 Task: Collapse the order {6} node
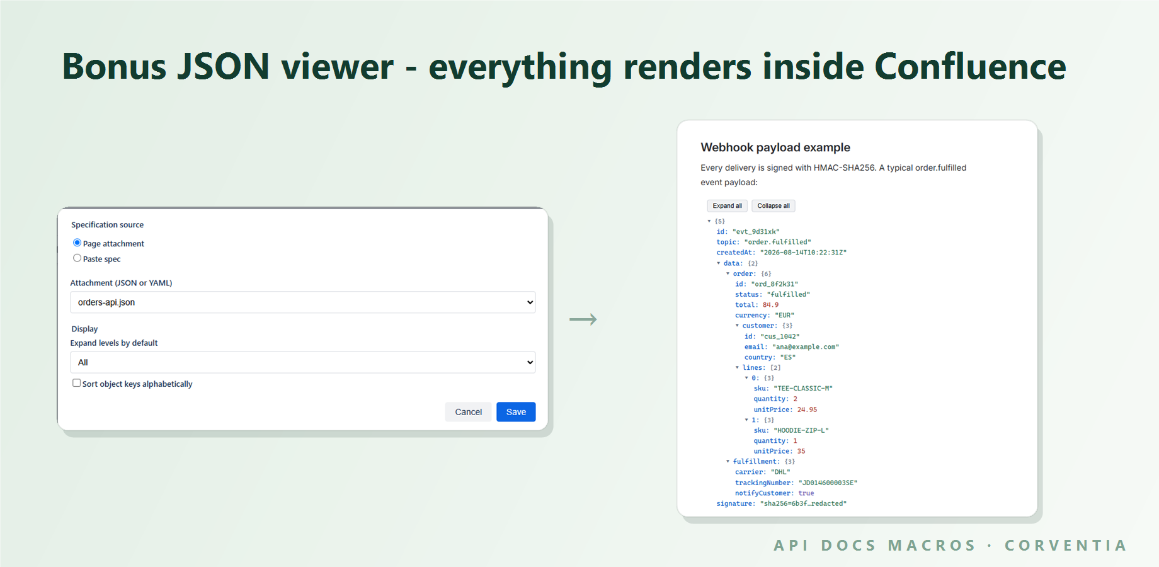click(x=728, y=273)
